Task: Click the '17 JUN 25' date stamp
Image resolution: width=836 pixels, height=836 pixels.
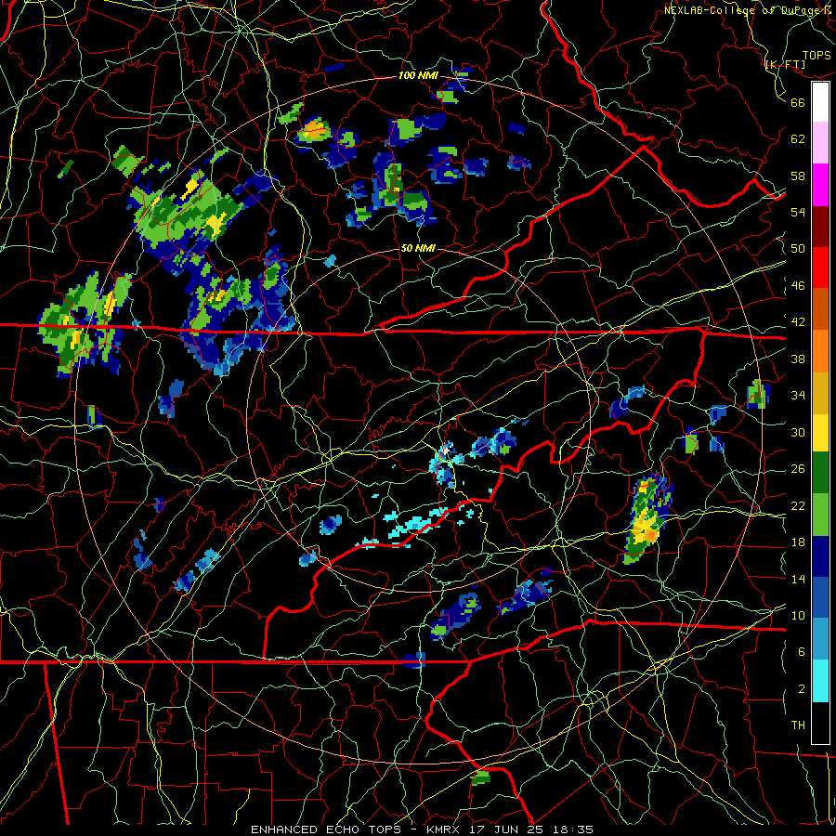Action: pos(506,829)
